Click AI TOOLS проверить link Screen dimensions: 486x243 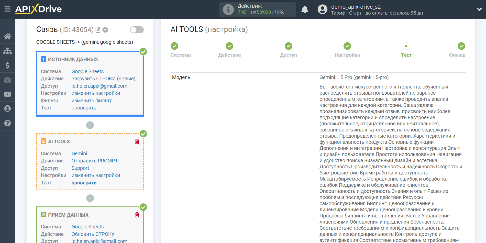tap(84, 183)
